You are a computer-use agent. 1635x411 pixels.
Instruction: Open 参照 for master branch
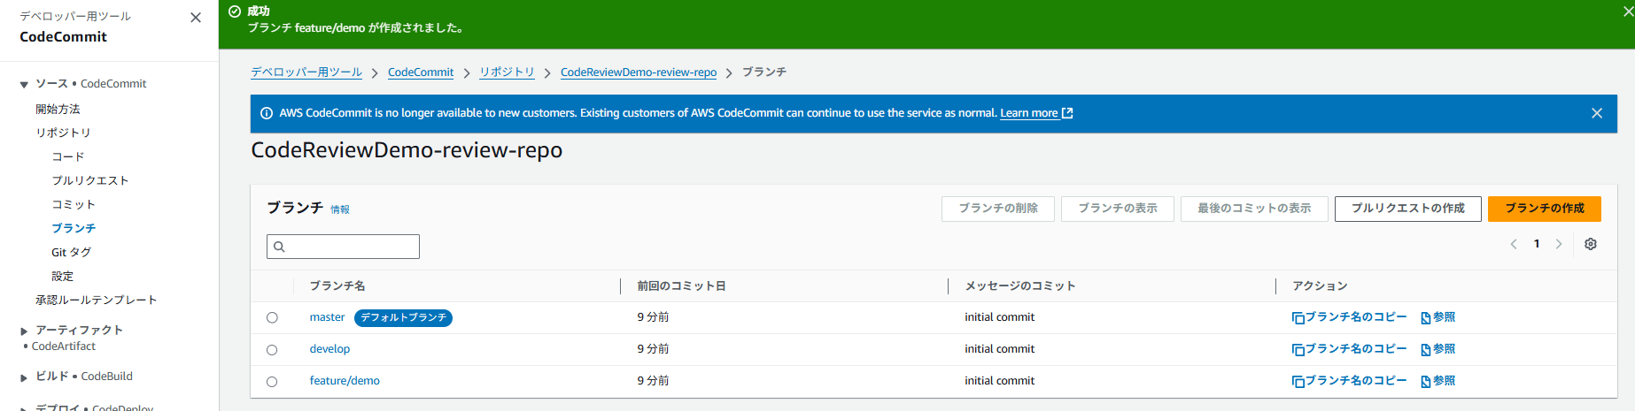click(1438, 317)
